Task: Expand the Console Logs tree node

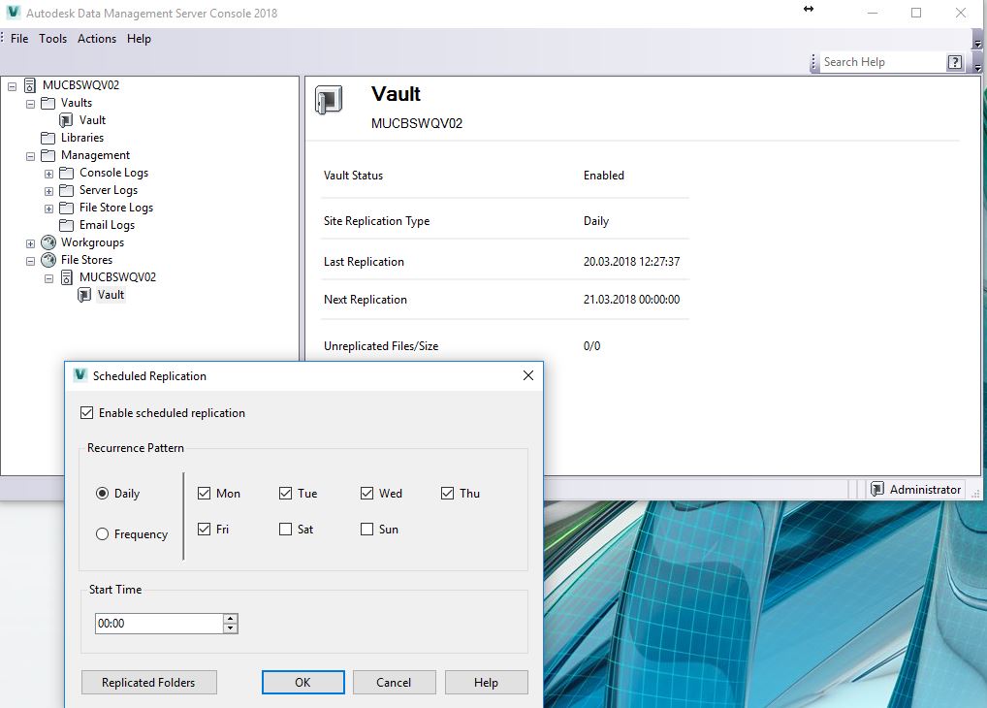Action: [x=48, y=172]
